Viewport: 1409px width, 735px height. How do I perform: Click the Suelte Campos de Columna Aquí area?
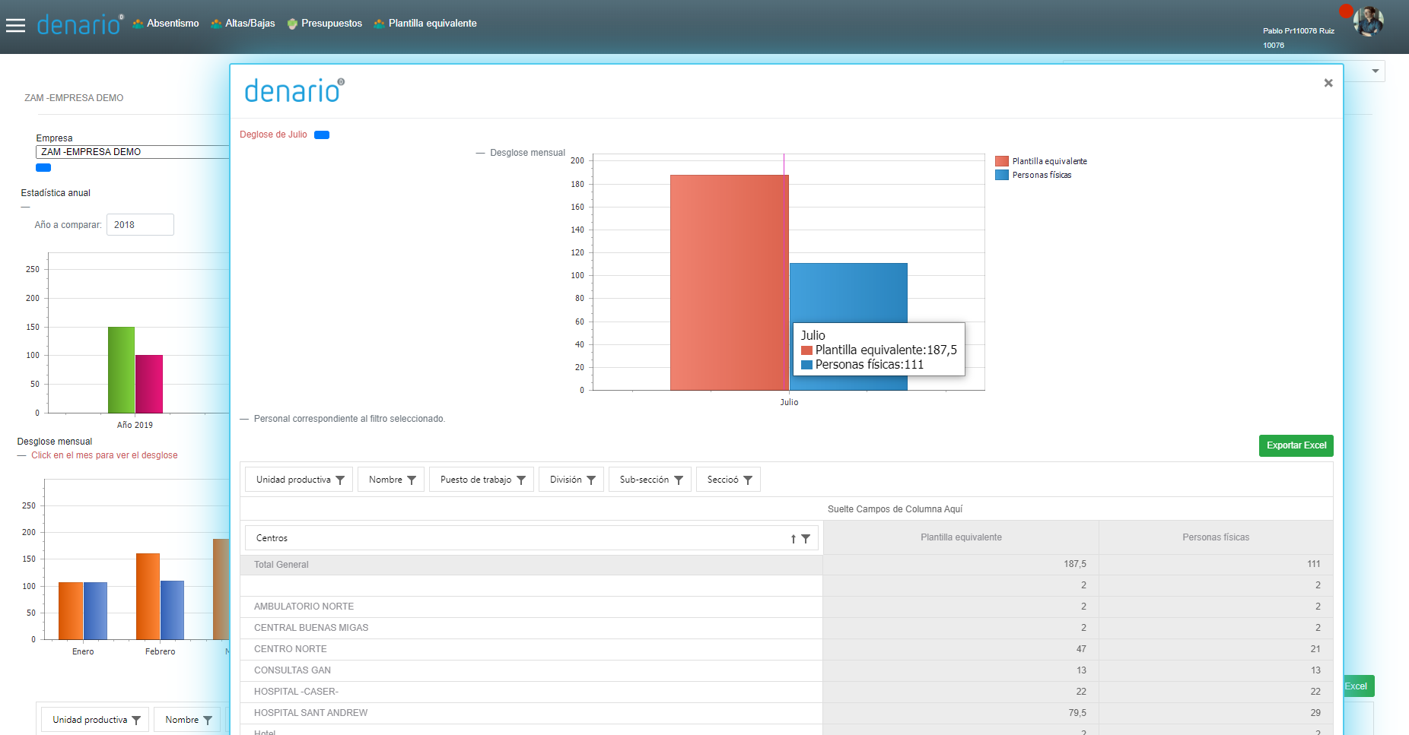[895, 509]
